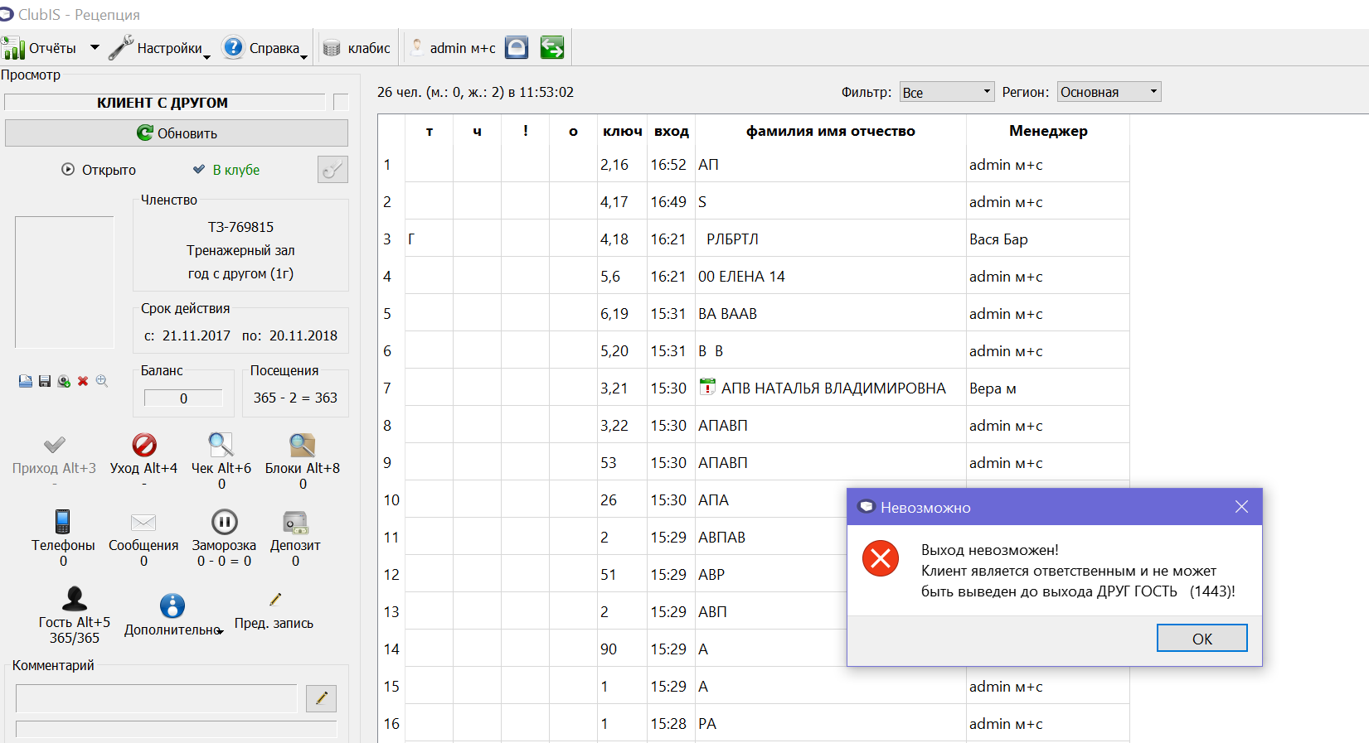Click the Уход Alt+4 exit icon
1369x743 pixels.
pos(144,445)
